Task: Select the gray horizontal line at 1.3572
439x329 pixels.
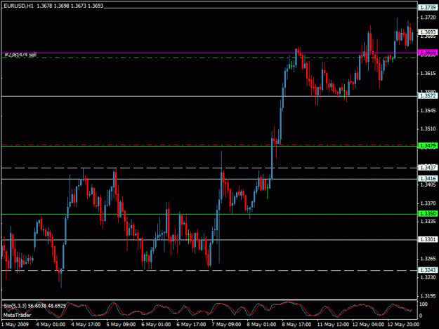Action: [x=209, y=96]
